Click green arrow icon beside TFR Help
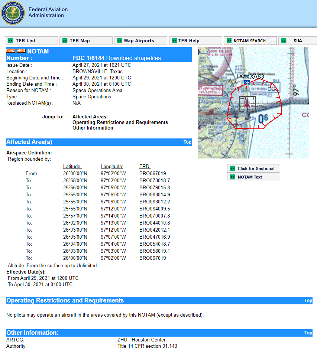This screenshot has width=317, height=350. click(174, 41)
